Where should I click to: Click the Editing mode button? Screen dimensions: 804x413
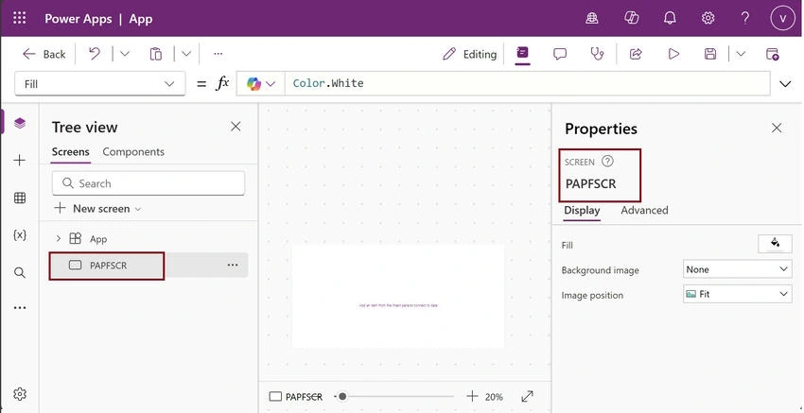click(470, 54)
